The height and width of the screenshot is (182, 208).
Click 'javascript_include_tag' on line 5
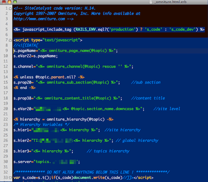tap(47, 30)
